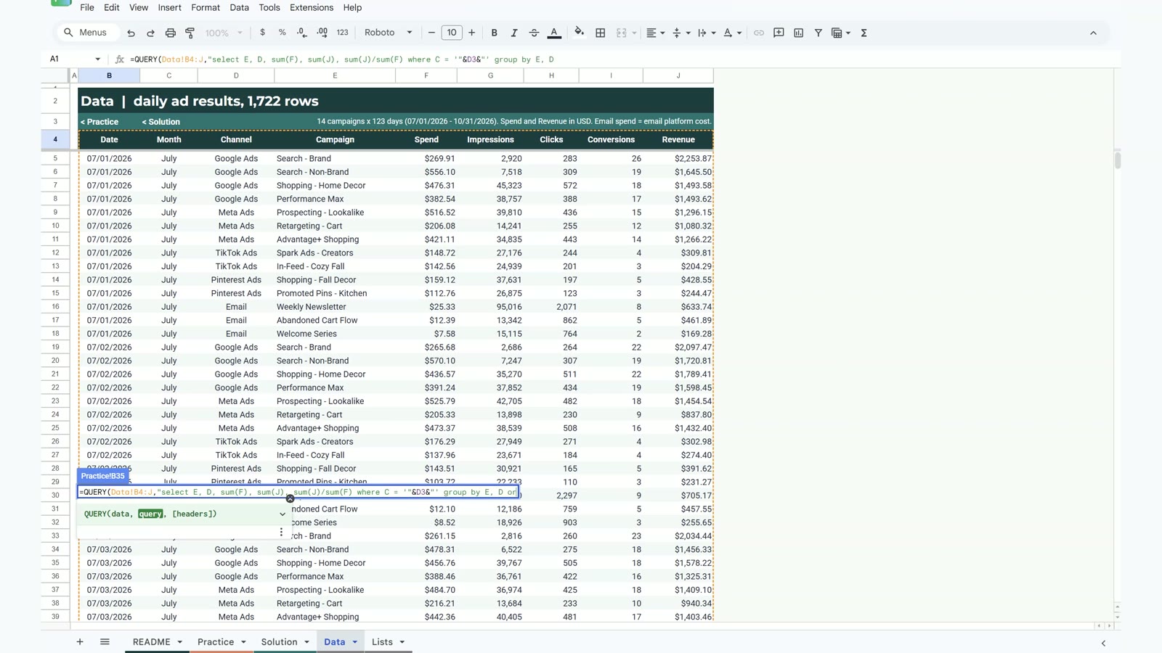Increase font size with plus button
This screenshot has height=653, width=1162.
[471, 33]
